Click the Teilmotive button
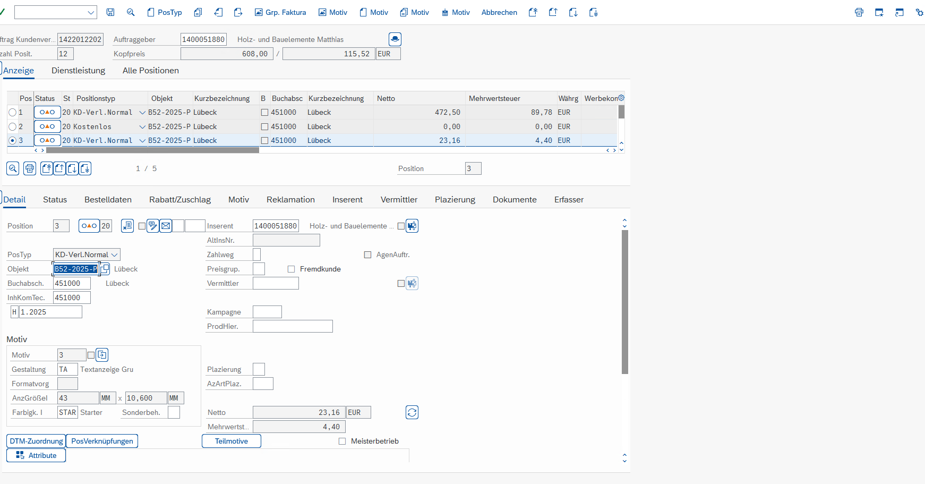Image resolution: width=925 pixels, height=484 pixels. tap(232, 441)
